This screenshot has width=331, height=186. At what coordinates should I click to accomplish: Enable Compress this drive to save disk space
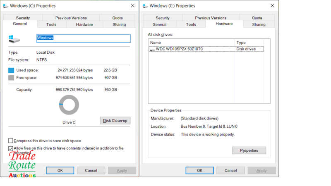11,141
